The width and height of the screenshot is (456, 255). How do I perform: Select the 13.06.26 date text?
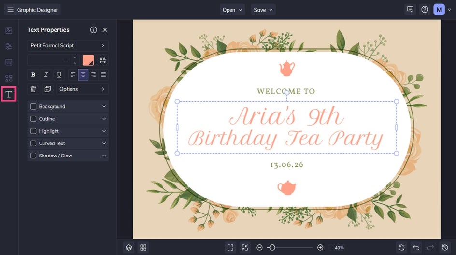[x=287, y=165]
